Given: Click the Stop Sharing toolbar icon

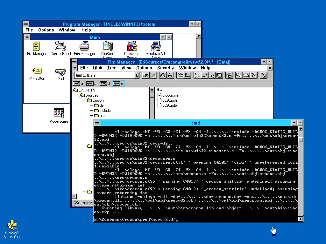Looking at the screenshot, I should click(x=170, y=75).
